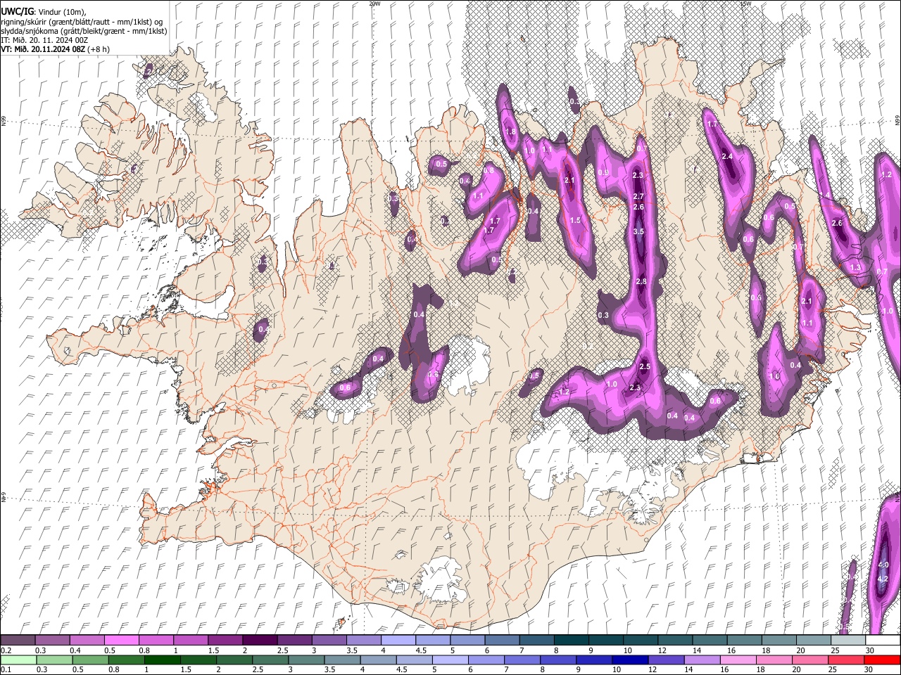
Task: Click the valid time text 'VT: Mið. 20.11.2024 08Z (+8 h)'
Action: tap(53, 49)
